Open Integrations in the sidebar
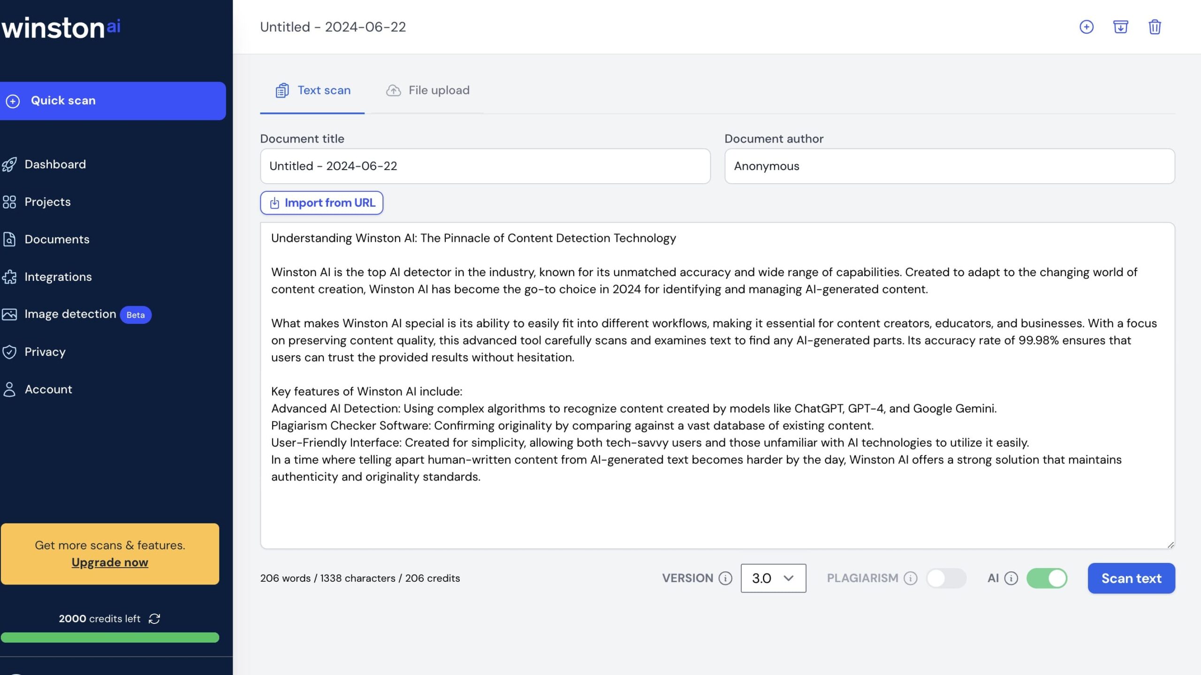This screenshot has height=675, width=1201. tap(47, 277)
